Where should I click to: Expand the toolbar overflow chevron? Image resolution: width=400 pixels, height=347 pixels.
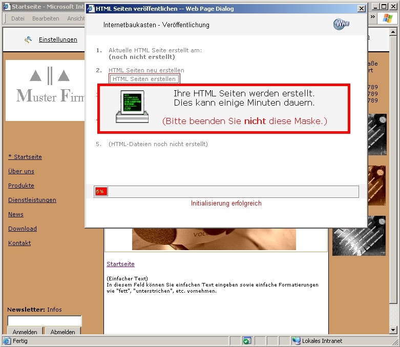373,18
